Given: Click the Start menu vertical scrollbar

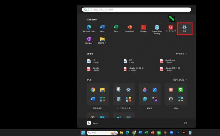Looking at the screenshot, I should tap(195, 57).
